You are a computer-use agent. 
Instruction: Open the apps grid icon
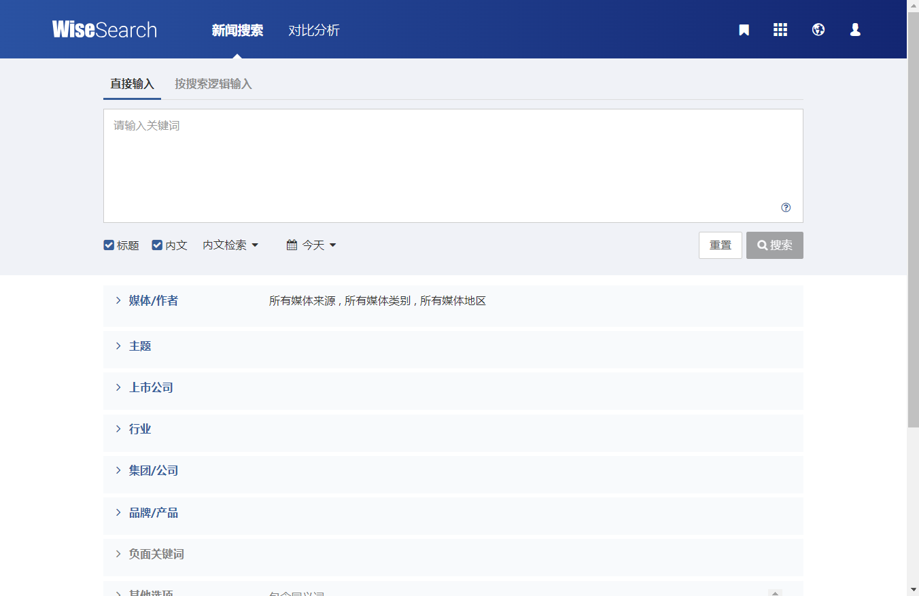tap(780, 30)
